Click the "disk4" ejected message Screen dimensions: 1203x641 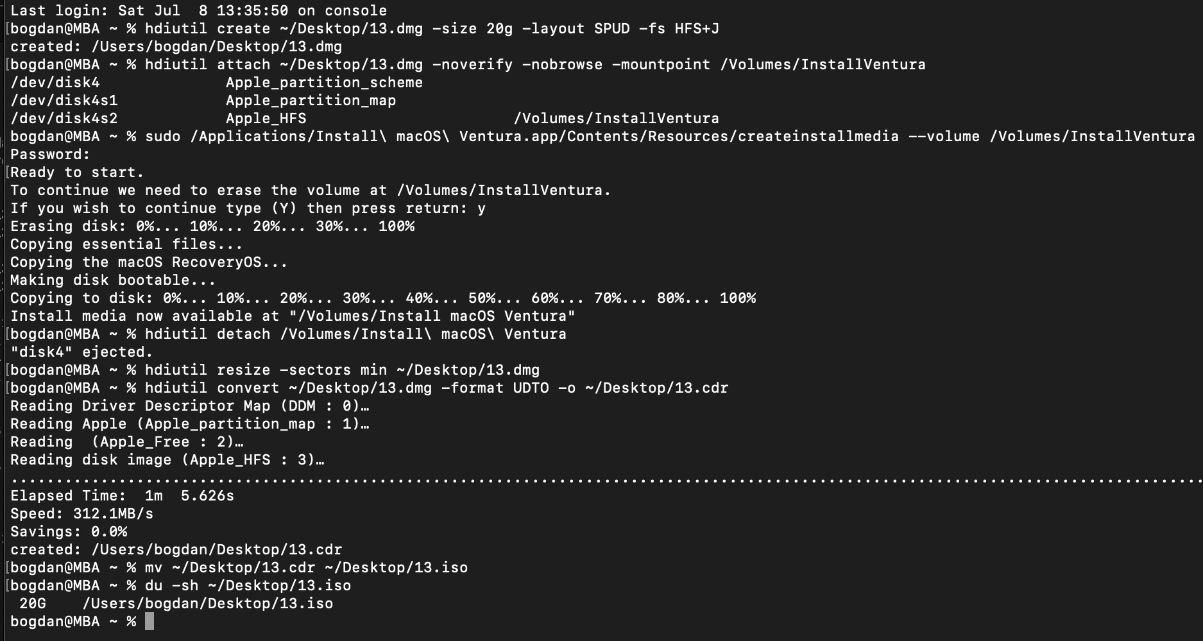(x=81, y=352)
